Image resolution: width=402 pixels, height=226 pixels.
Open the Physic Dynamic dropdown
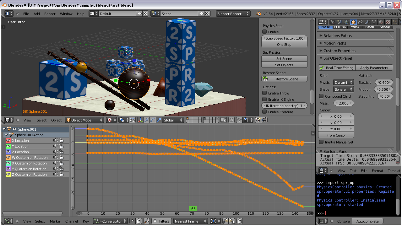point(344,82)
